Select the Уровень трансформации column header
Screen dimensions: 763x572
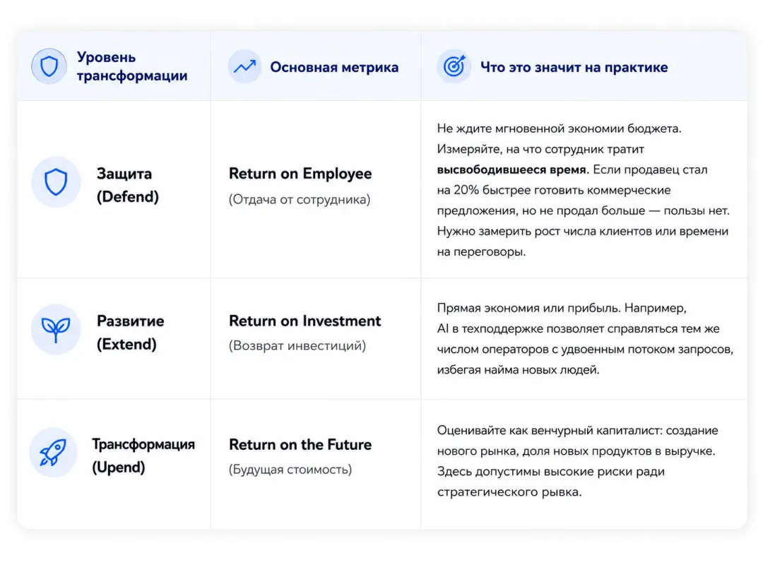coord(132,66)
